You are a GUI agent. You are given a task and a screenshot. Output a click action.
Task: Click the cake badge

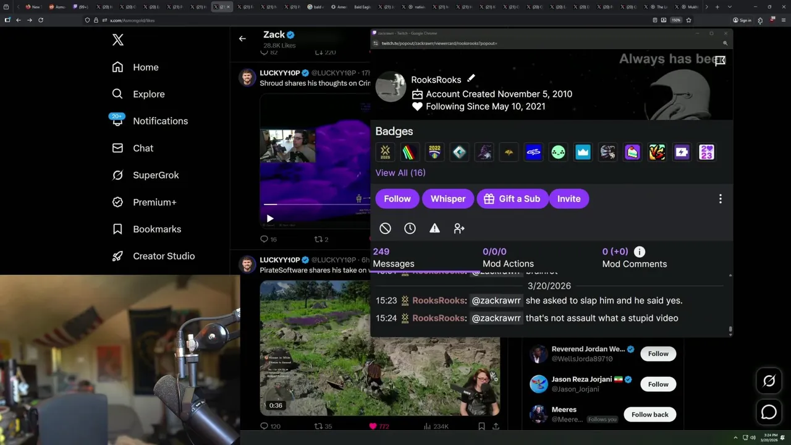633,152
